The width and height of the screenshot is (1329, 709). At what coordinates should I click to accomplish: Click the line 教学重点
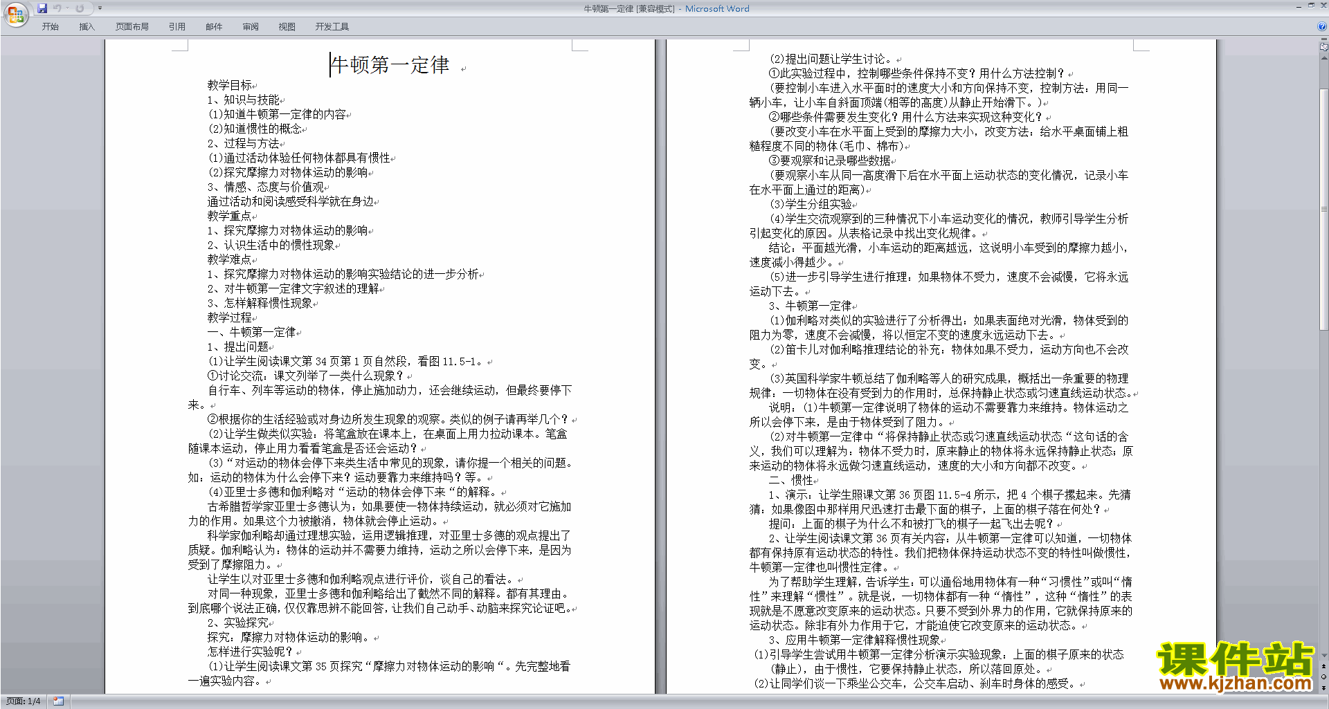coord(229,216)
